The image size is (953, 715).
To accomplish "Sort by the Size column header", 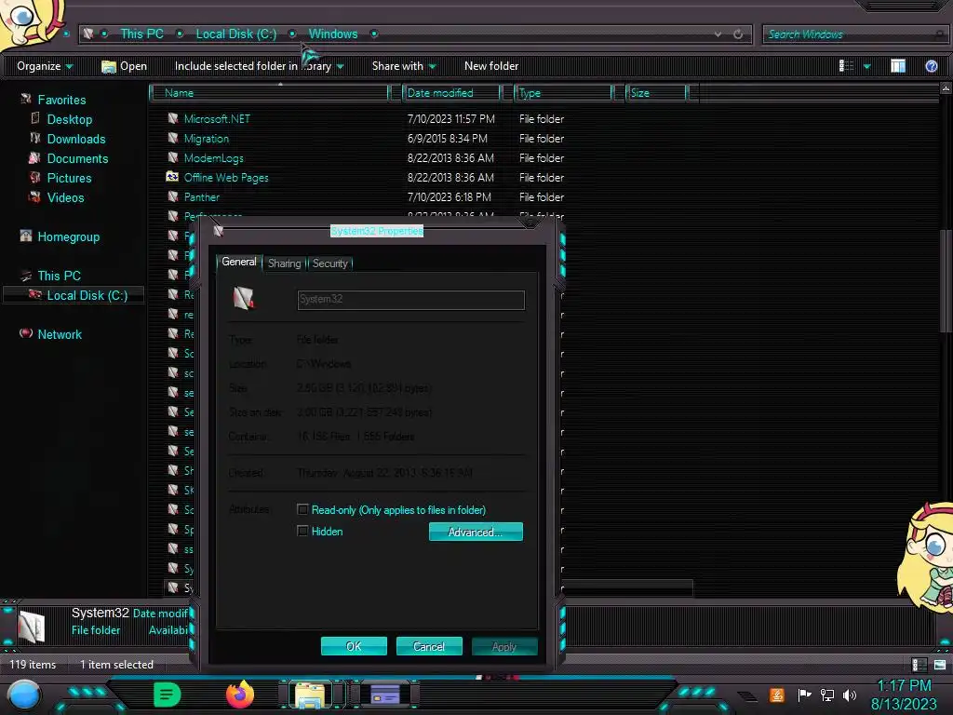I will [658, 93].
